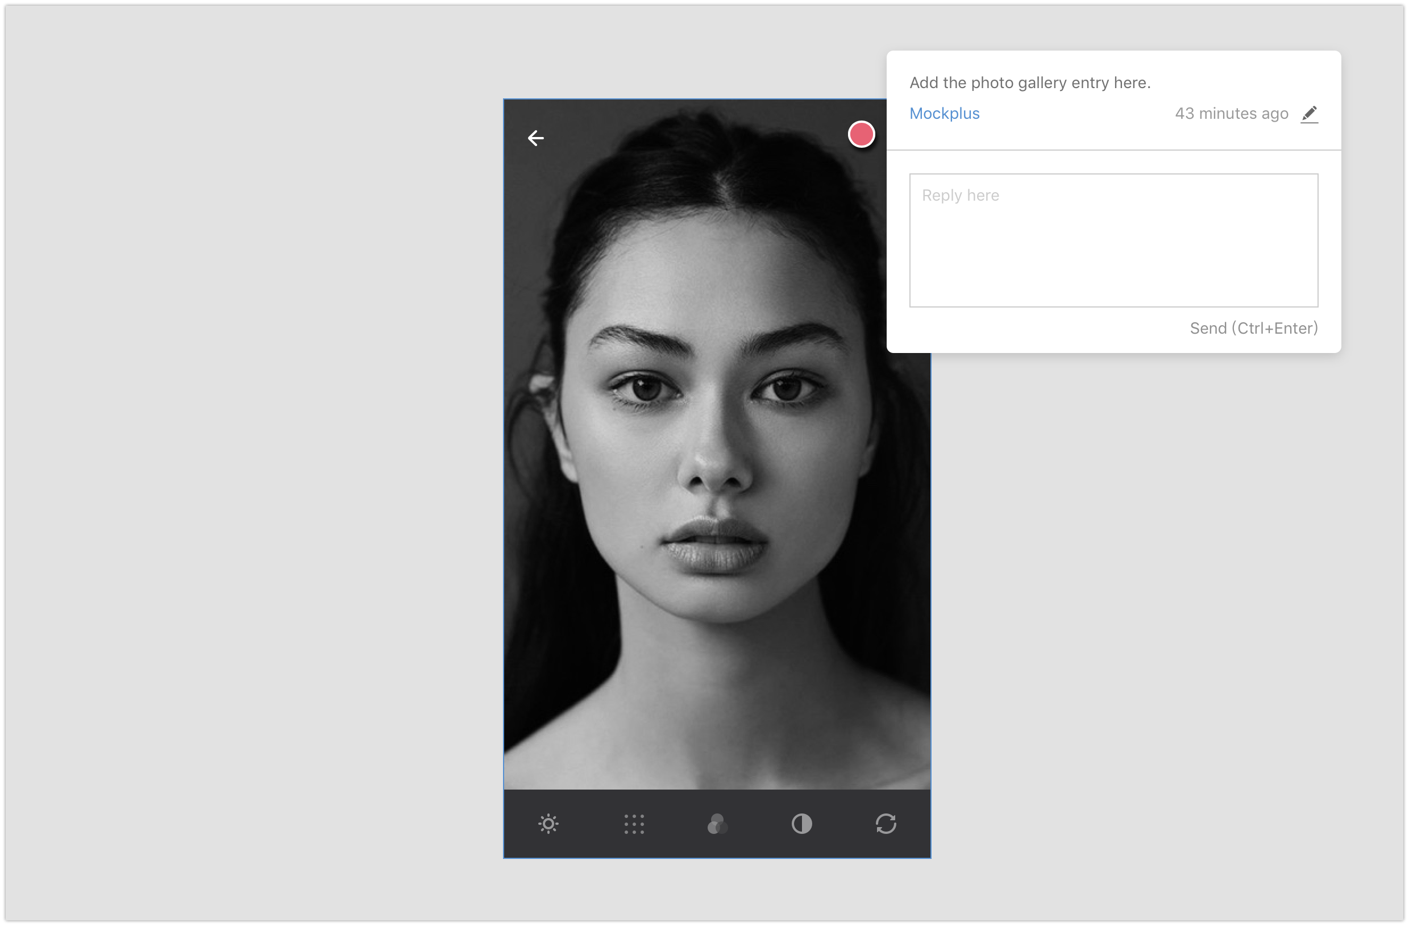Screen dimensions: 1409x926
Task: Edit the comment with the pencil icon
Action: [1309, 114]
